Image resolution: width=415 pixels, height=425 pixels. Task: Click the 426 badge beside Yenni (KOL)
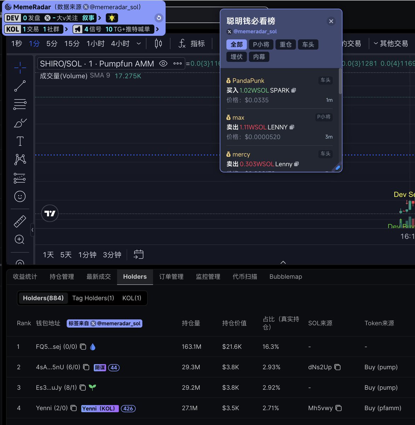click(128, 408)
